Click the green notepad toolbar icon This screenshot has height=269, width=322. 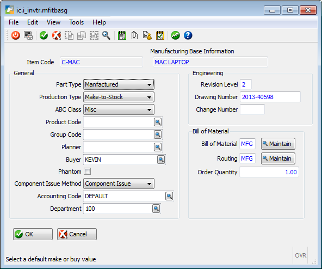[x=122, y=35]
